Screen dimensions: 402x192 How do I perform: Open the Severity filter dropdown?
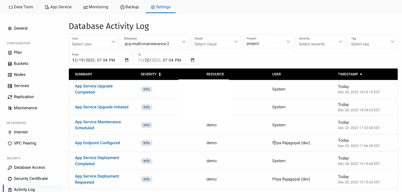coord(320,41)
